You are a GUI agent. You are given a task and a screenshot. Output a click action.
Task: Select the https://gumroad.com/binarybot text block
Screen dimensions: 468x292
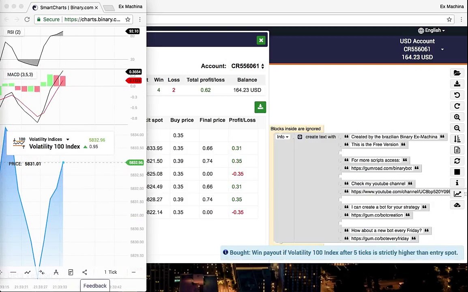[382, 168]
